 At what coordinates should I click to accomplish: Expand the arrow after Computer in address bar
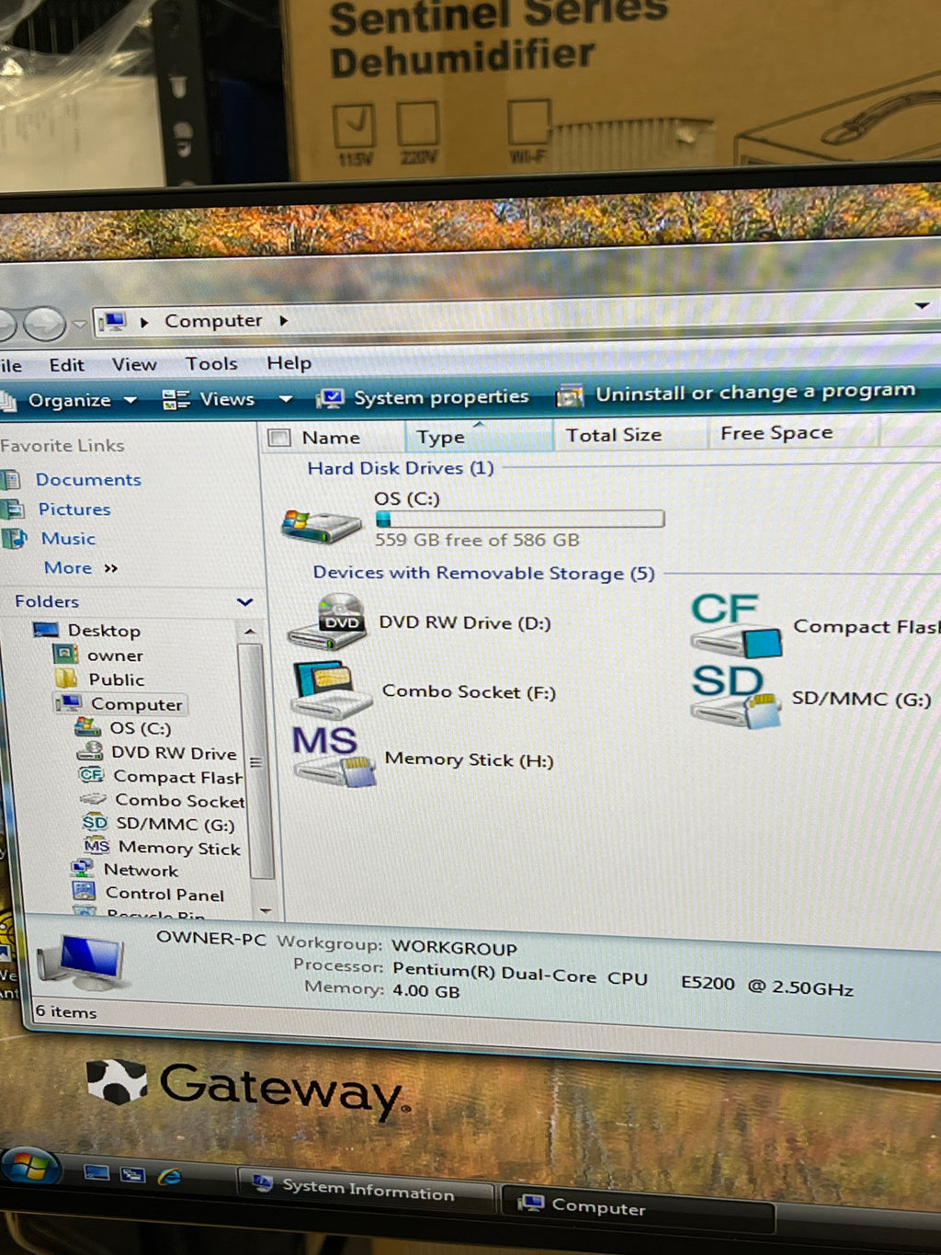tap(284, 321)
